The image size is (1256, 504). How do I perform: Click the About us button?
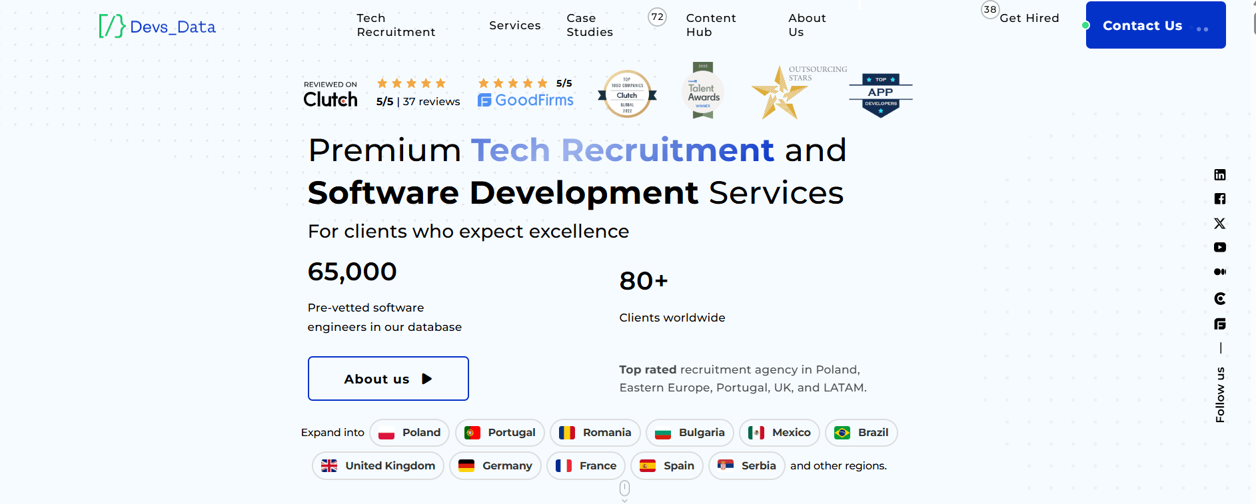[x=388, y=378]
